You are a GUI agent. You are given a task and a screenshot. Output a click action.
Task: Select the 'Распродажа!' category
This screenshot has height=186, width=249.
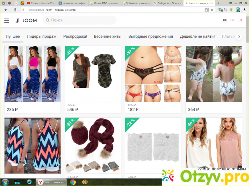pos(75,37)
